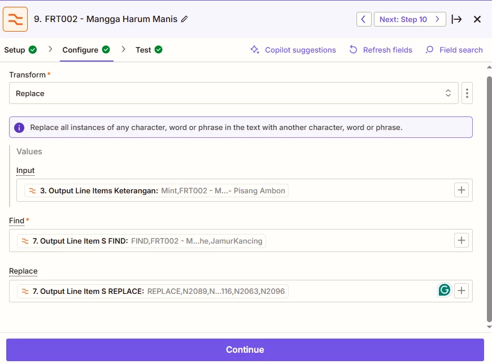This screenshot has width=492, height=364.
Task: Click the Input field label
Action: [x=25, y=171]
